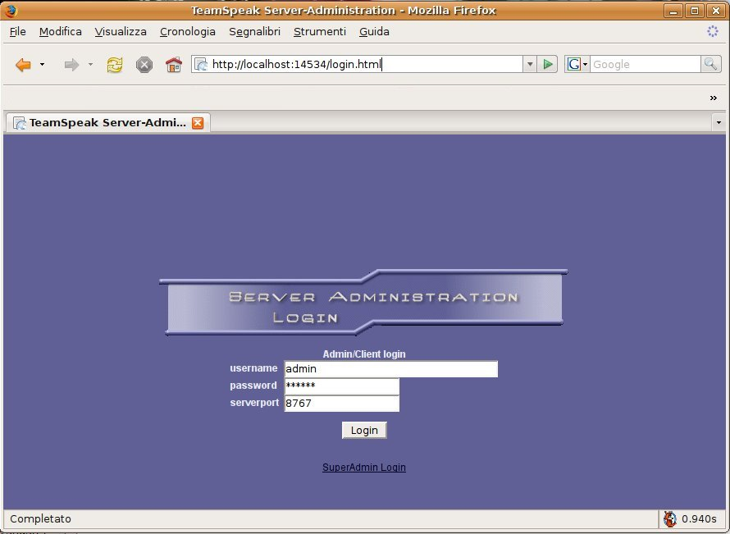Click the page icon in the address bar
The height and width of the screenshot is (534, 730).
(x=201, y=64)
